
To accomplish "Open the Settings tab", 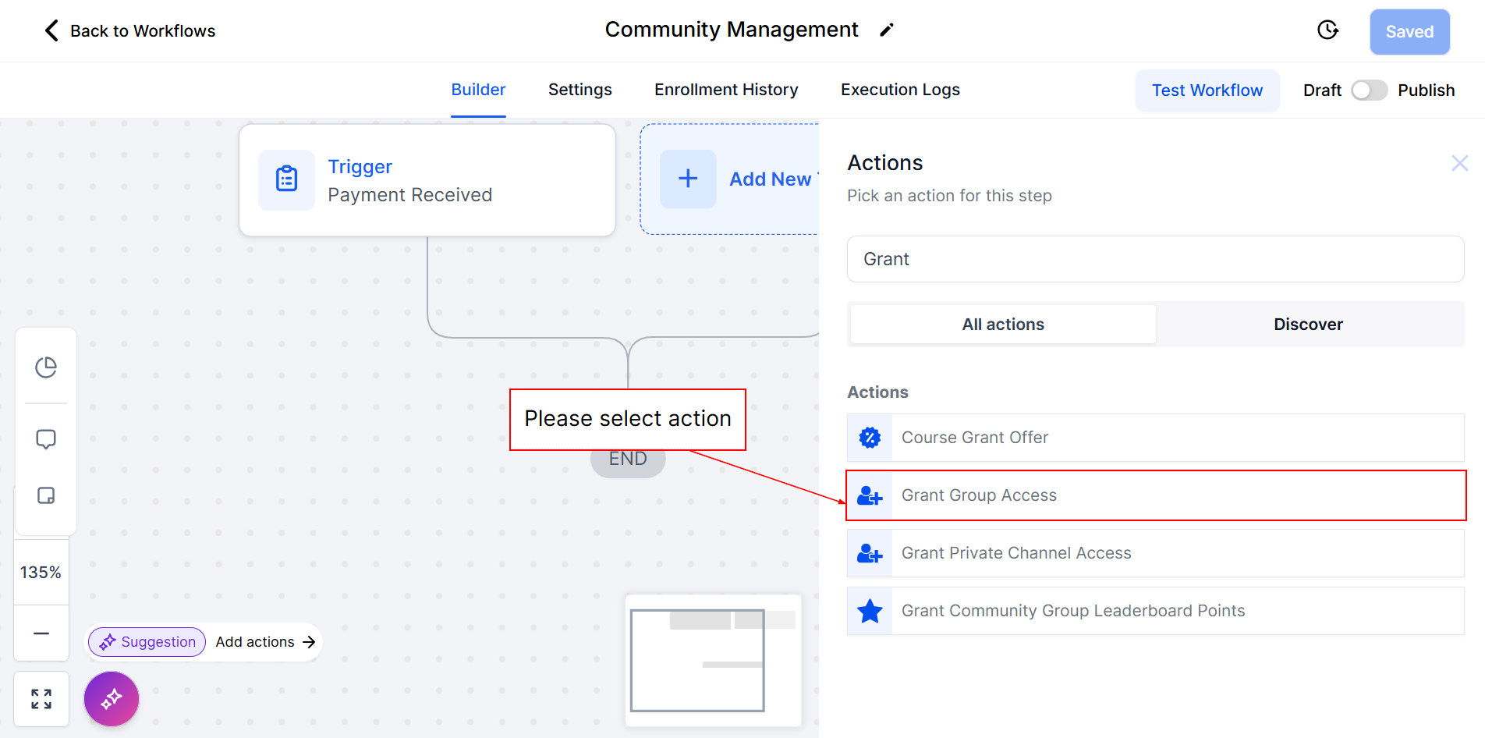I will coord(580,90).
